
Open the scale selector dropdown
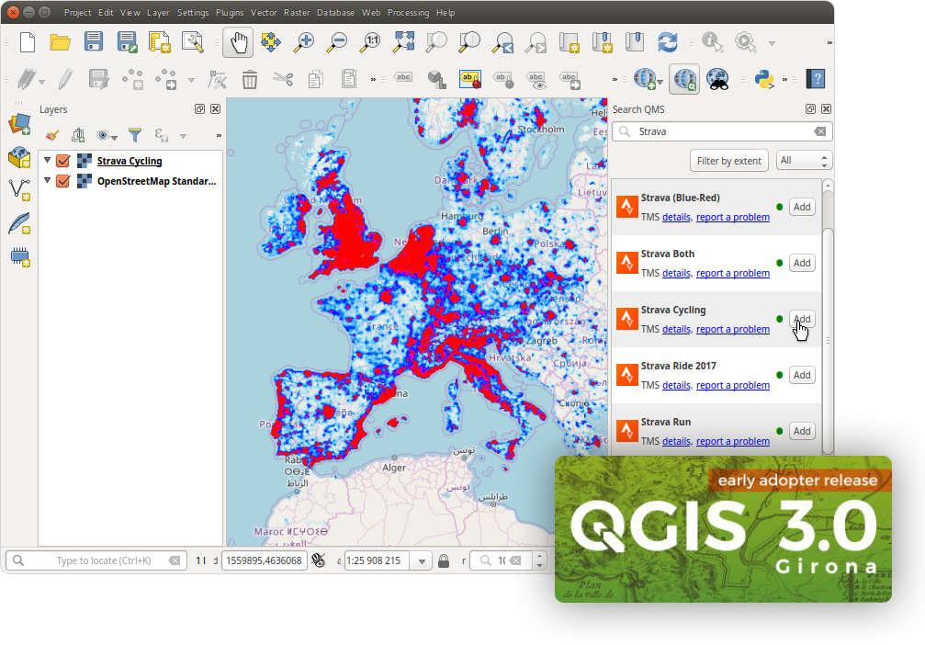coord(421,560)
